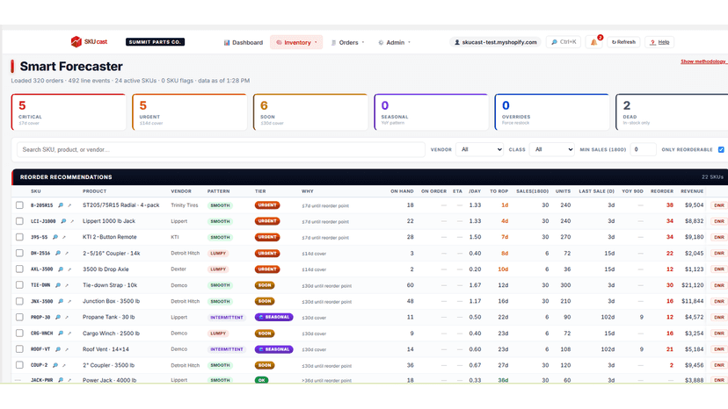Open the Show methodology link

click(703, 61)
